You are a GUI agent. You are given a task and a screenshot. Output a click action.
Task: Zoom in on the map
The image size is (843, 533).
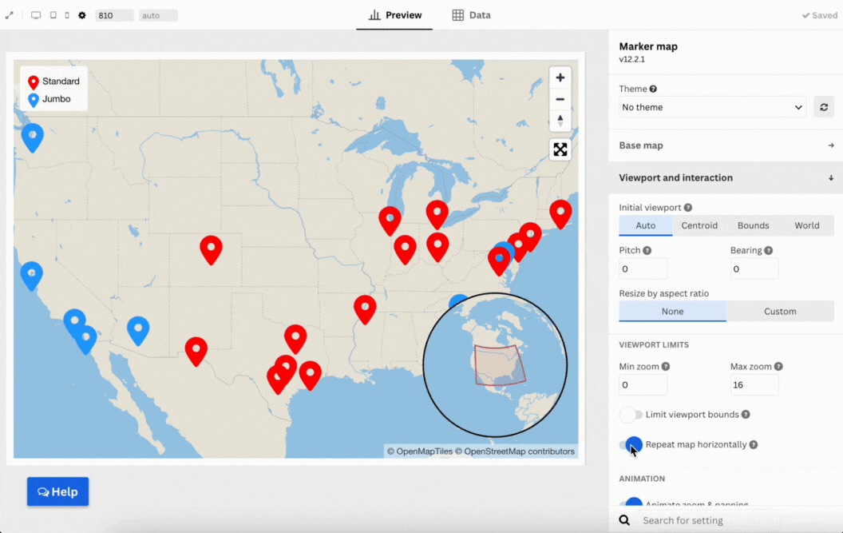tap(560, 78)
